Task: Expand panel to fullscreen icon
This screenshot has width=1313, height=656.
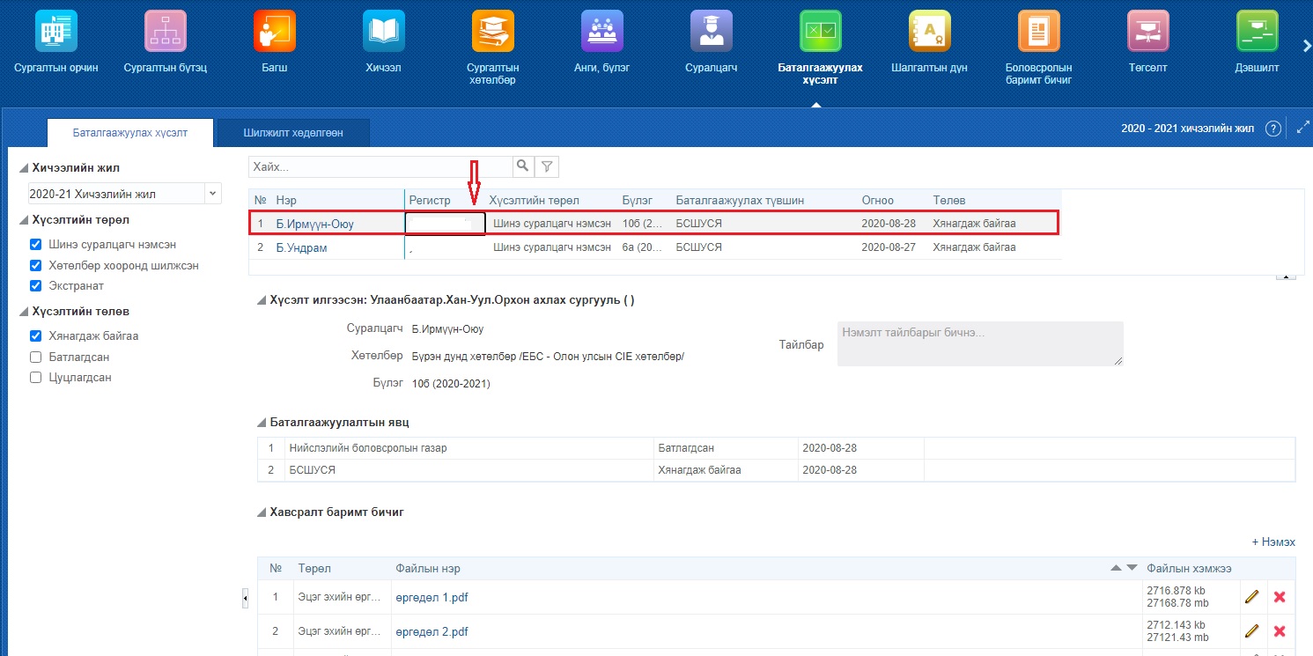Action: coord(1303,129)
